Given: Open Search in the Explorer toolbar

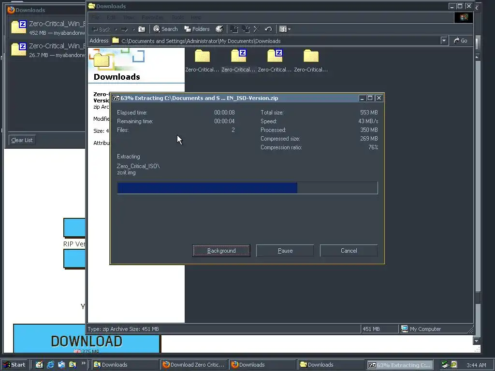Looking at the screenshot, I should (x=165, y=29).
